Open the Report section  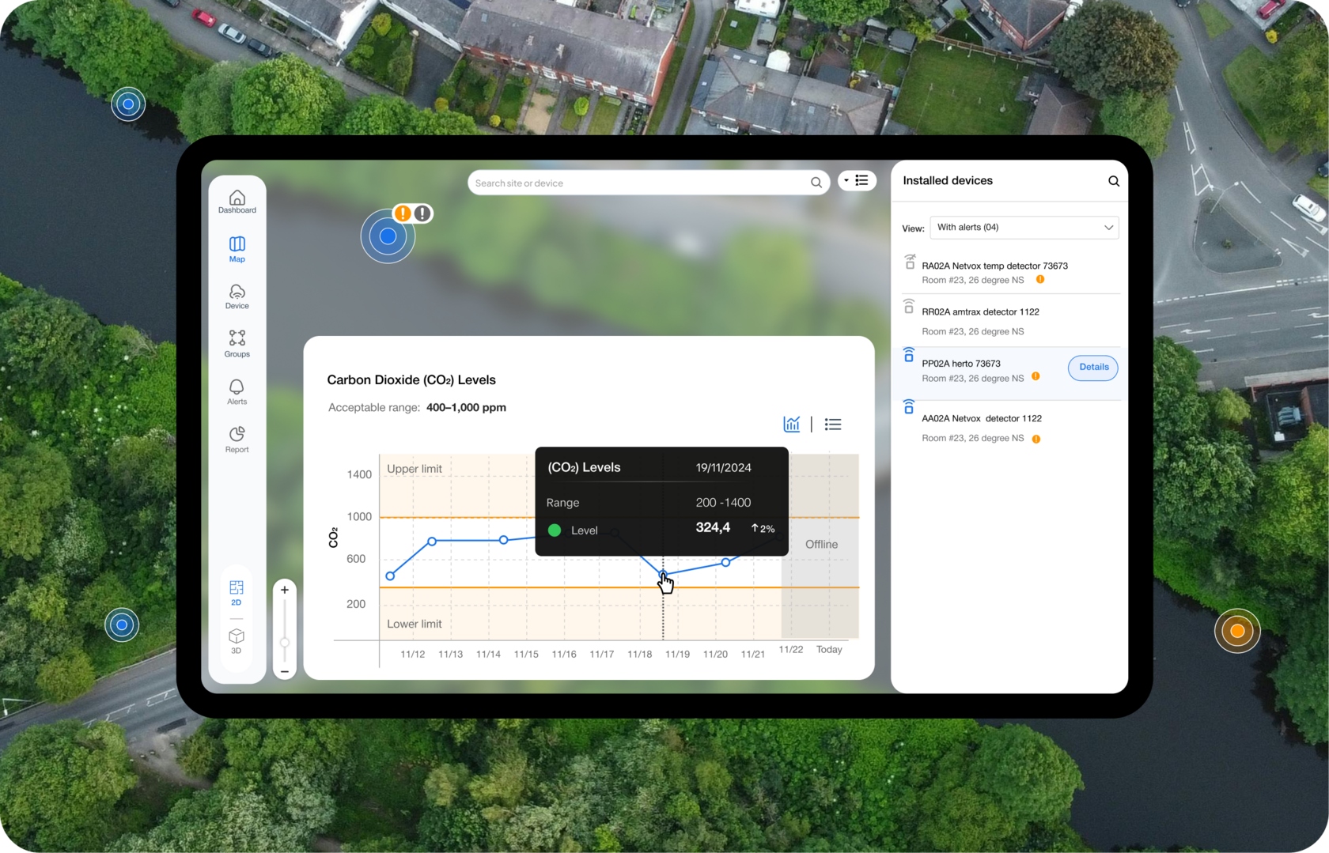[x=237, y=439]
